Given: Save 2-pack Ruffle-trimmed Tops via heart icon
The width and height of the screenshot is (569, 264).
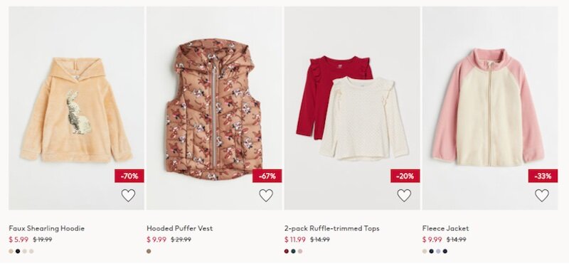Looking at the screenshot, I should click(404, 196).
